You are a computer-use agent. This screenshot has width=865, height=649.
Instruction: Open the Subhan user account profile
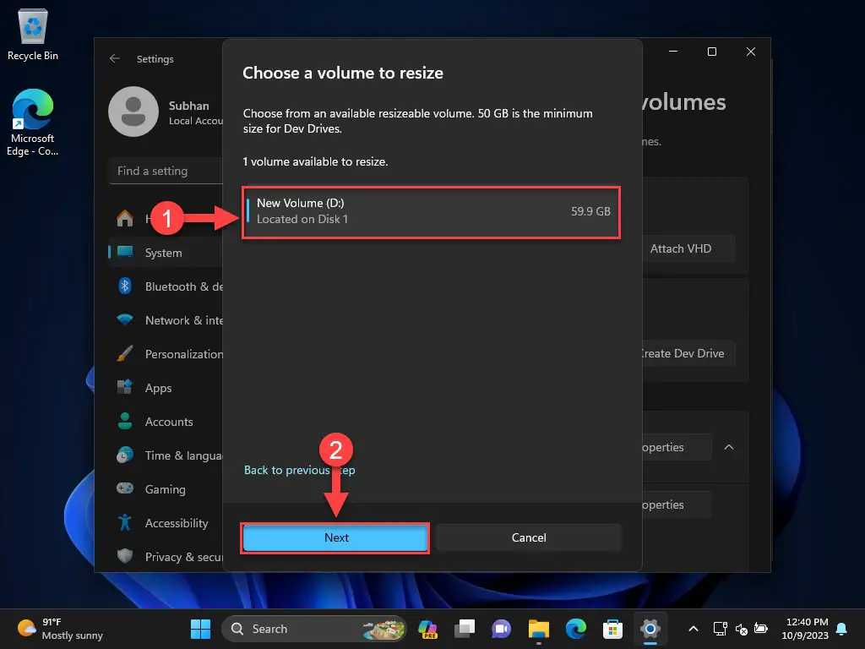166,112
